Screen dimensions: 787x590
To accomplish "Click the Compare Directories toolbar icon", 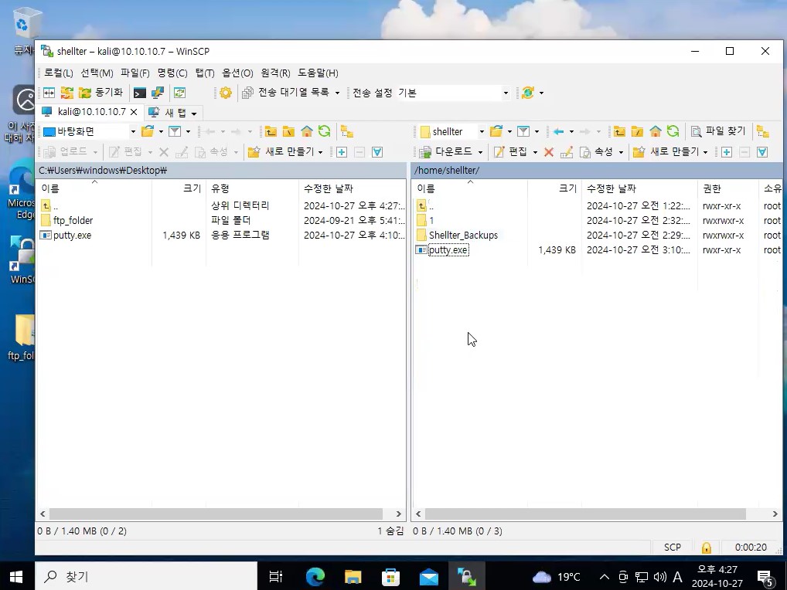I will [x=49, y=93].
